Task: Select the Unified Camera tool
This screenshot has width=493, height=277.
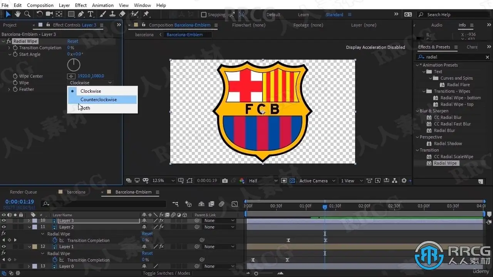Action: (49, 14)
